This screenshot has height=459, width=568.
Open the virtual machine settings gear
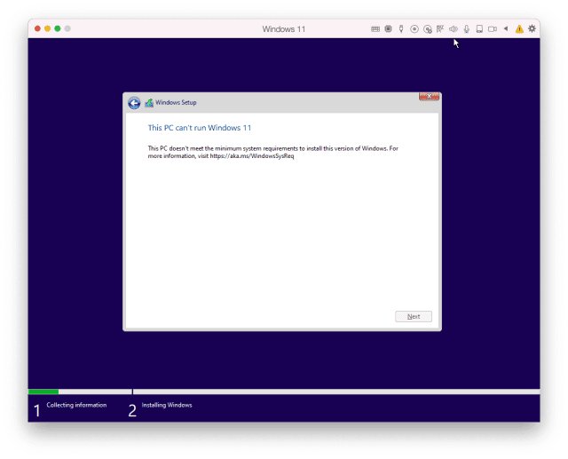coord(532,29)
